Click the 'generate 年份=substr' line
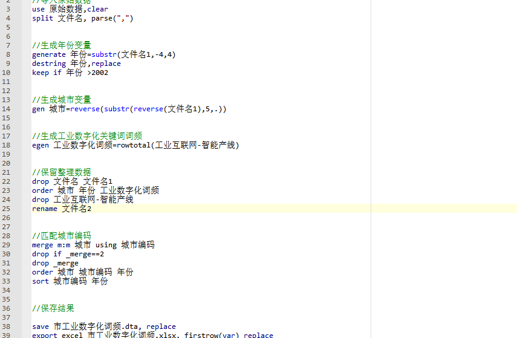 [104, 54]
